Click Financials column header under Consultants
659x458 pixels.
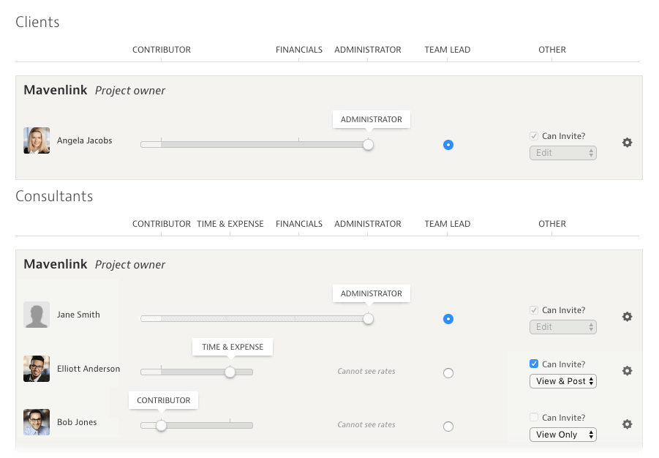pos(299,224)
